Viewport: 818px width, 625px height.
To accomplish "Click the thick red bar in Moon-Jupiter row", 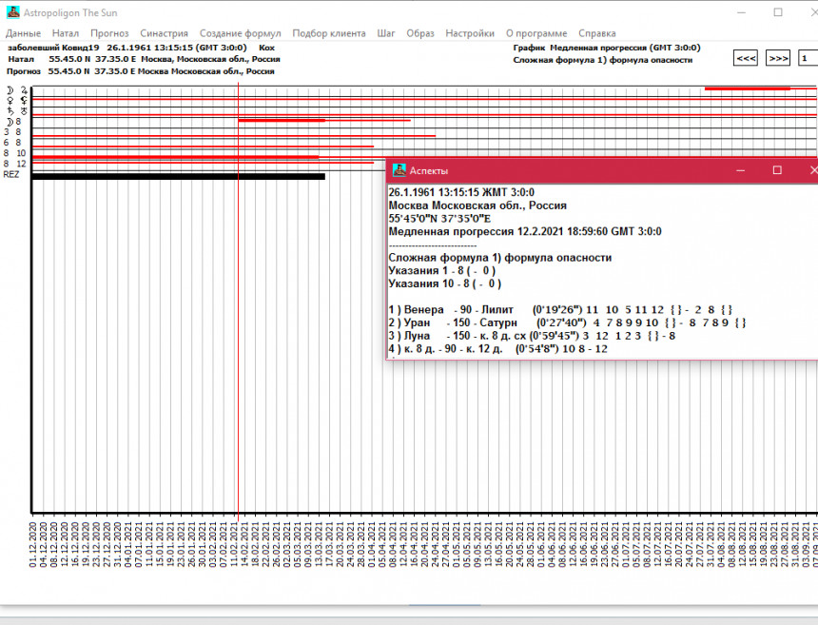I will pyautogui.click(x=747, y=88).
